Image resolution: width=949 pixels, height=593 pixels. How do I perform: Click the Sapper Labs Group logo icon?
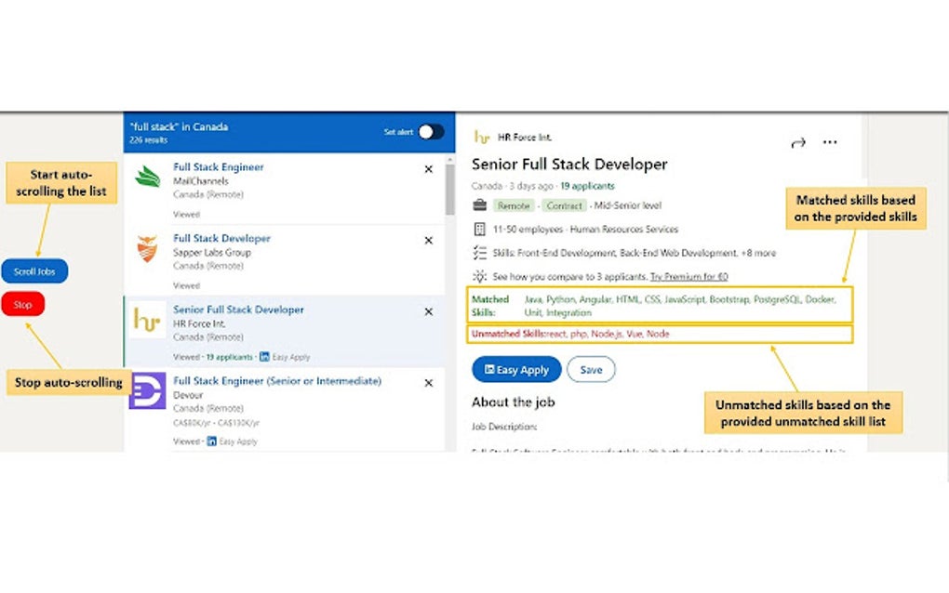pyautogui.click(x=145, y=248)
